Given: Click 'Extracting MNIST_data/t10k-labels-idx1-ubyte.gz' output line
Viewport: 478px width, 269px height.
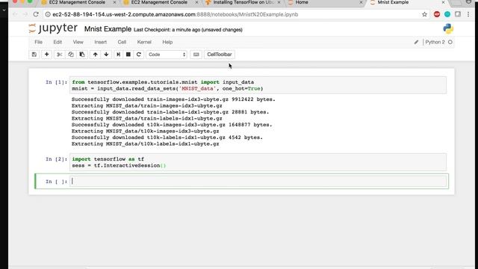Looking at the screenshot, I should tap(146, 144).
